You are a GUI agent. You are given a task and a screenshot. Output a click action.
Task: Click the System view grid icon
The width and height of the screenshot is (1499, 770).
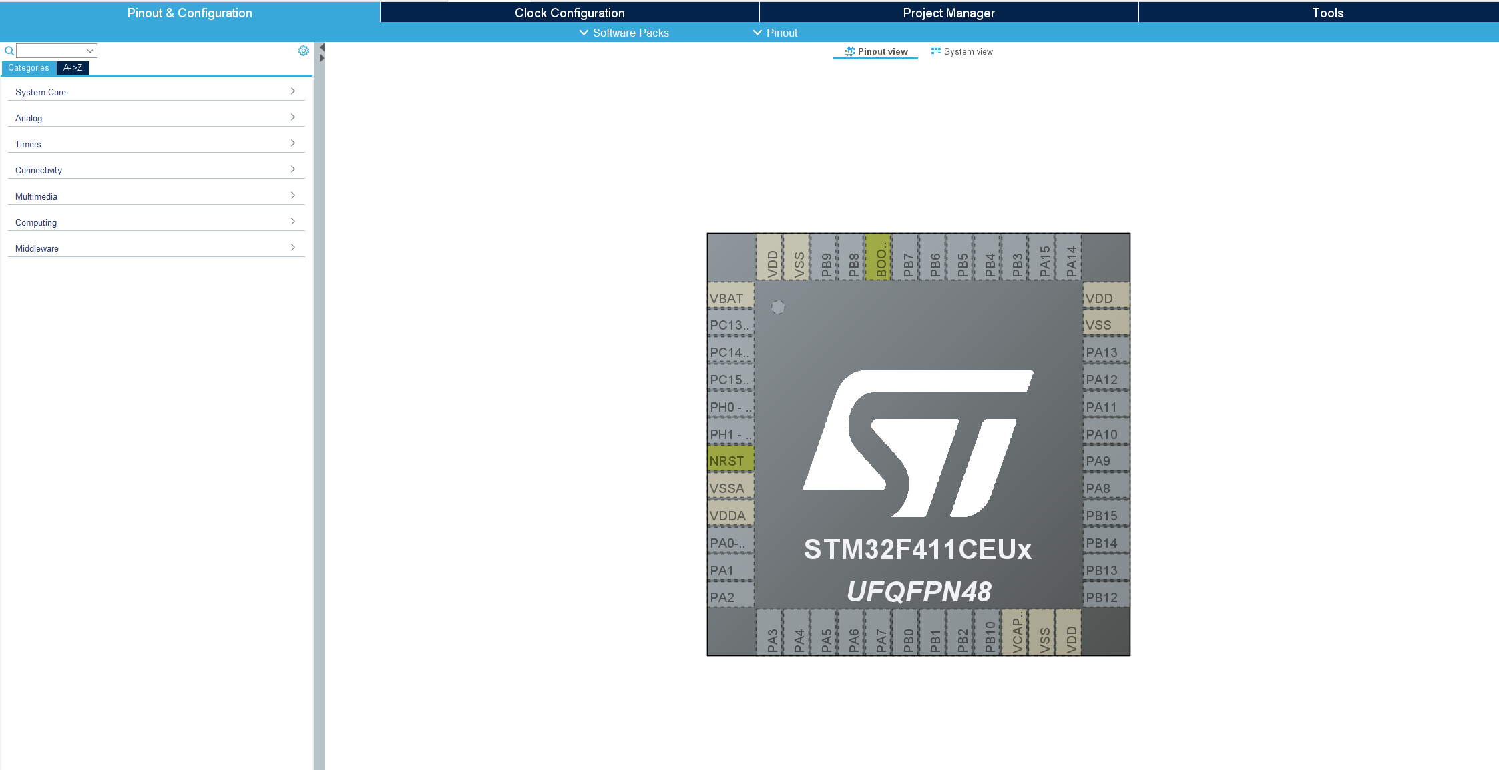pos(936,51)
